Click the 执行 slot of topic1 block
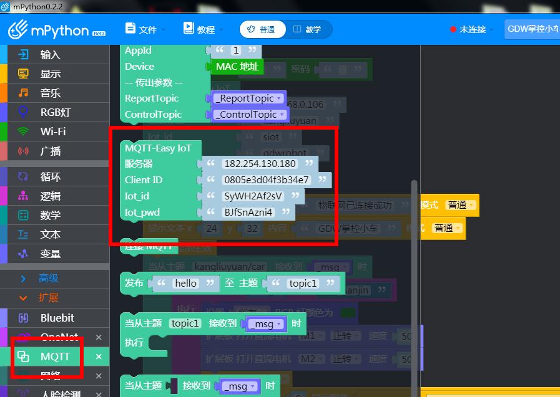This screenshot has height=397, width=560. (x=157, y=343)
